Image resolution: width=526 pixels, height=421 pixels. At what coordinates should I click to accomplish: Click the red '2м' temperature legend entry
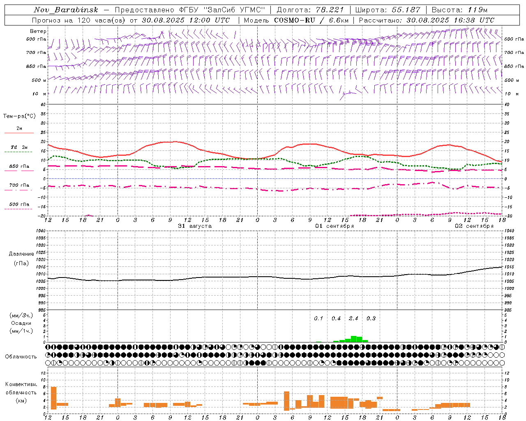click(19, 129)
